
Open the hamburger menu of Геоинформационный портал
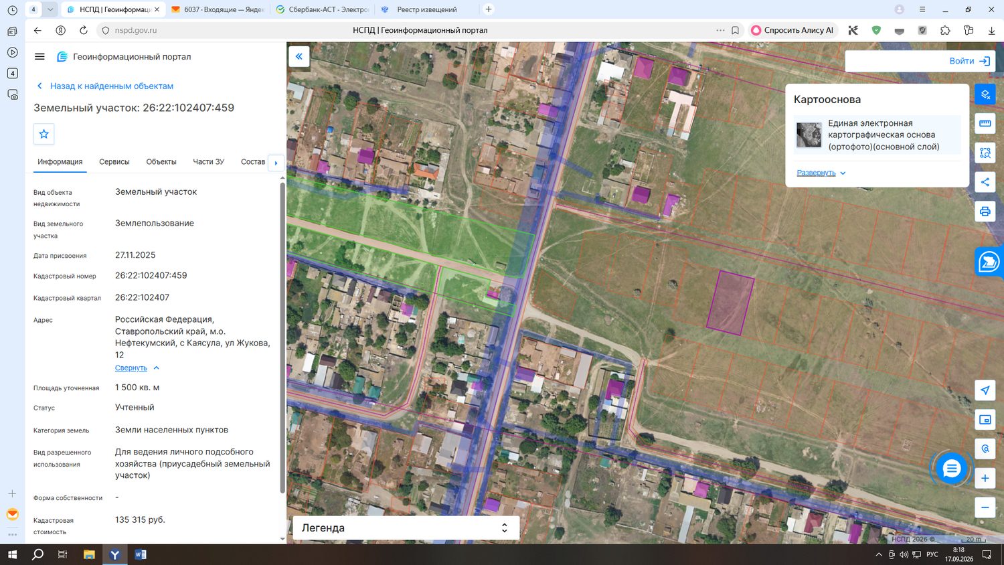[x=39, y=57]
